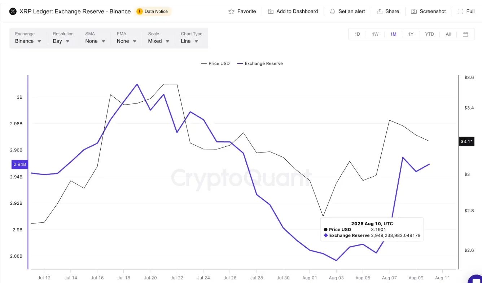Viewport: 482px width, 283px height.
Task: Select the 1D time range
Action: 357,34
